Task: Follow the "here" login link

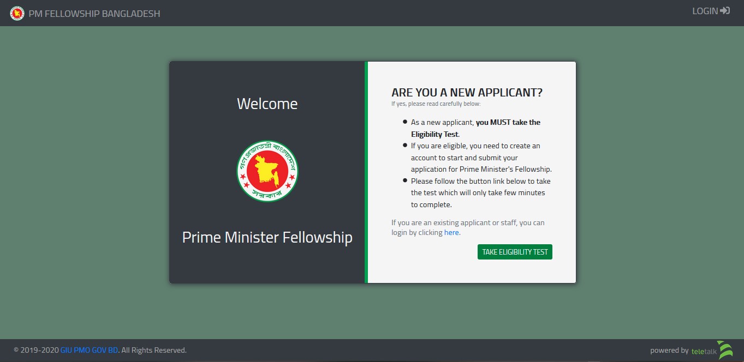Action: click(x=451, y=232)
